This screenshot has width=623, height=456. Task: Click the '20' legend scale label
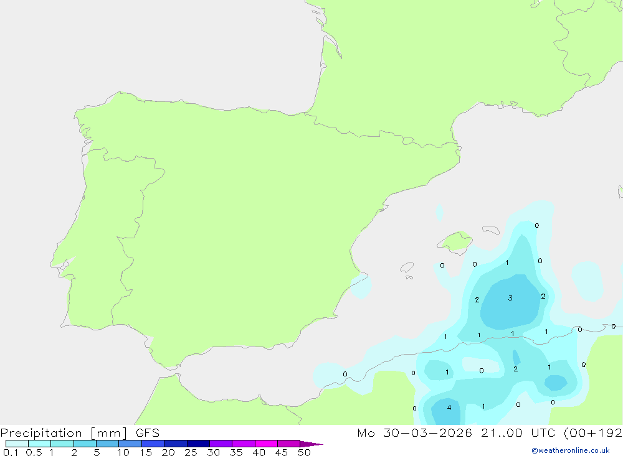(x=168, y=452)
